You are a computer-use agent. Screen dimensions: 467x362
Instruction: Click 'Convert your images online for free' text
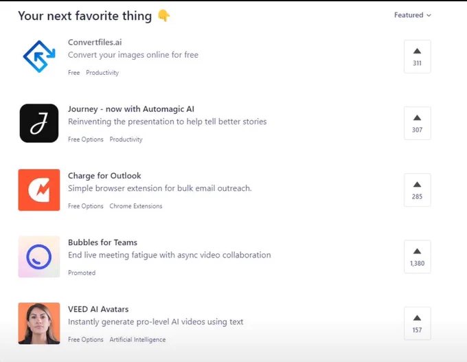point(133,55)
